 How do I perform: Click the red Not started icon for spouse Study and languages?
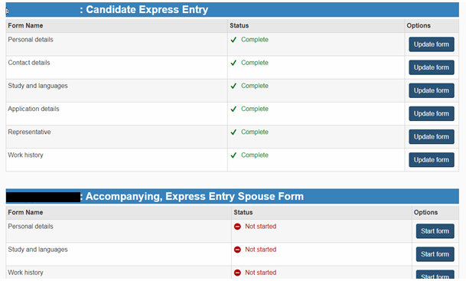click(x=237, y=250)
